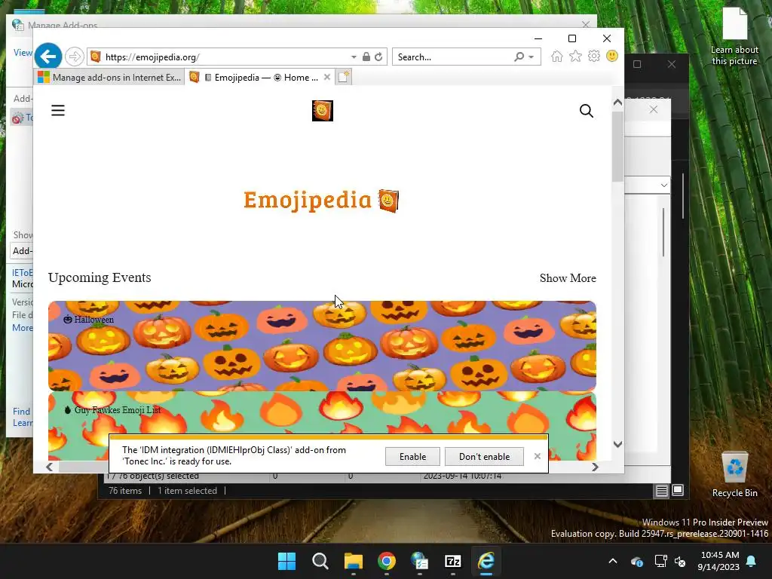Click Don't enable on the add-on notification
772x579 pixels.
tap(484, 456)
